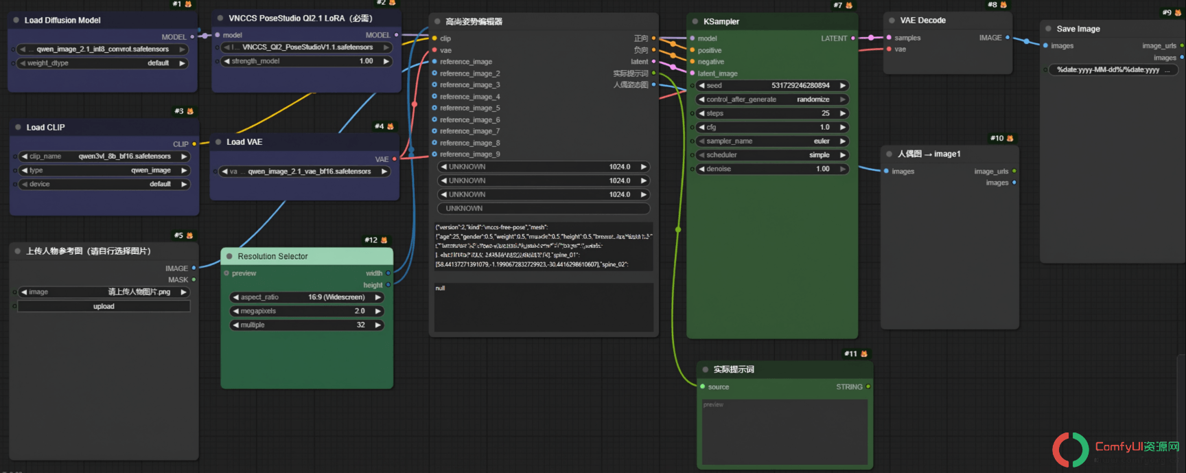Click the increment arrow on megapixels
This screenshot has height=473, width=1186.
pyautogui.click(x=377, y=311)
